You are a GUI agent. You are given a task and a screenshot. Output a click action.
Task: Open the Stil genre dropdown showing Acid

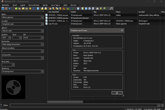(42, 38)
